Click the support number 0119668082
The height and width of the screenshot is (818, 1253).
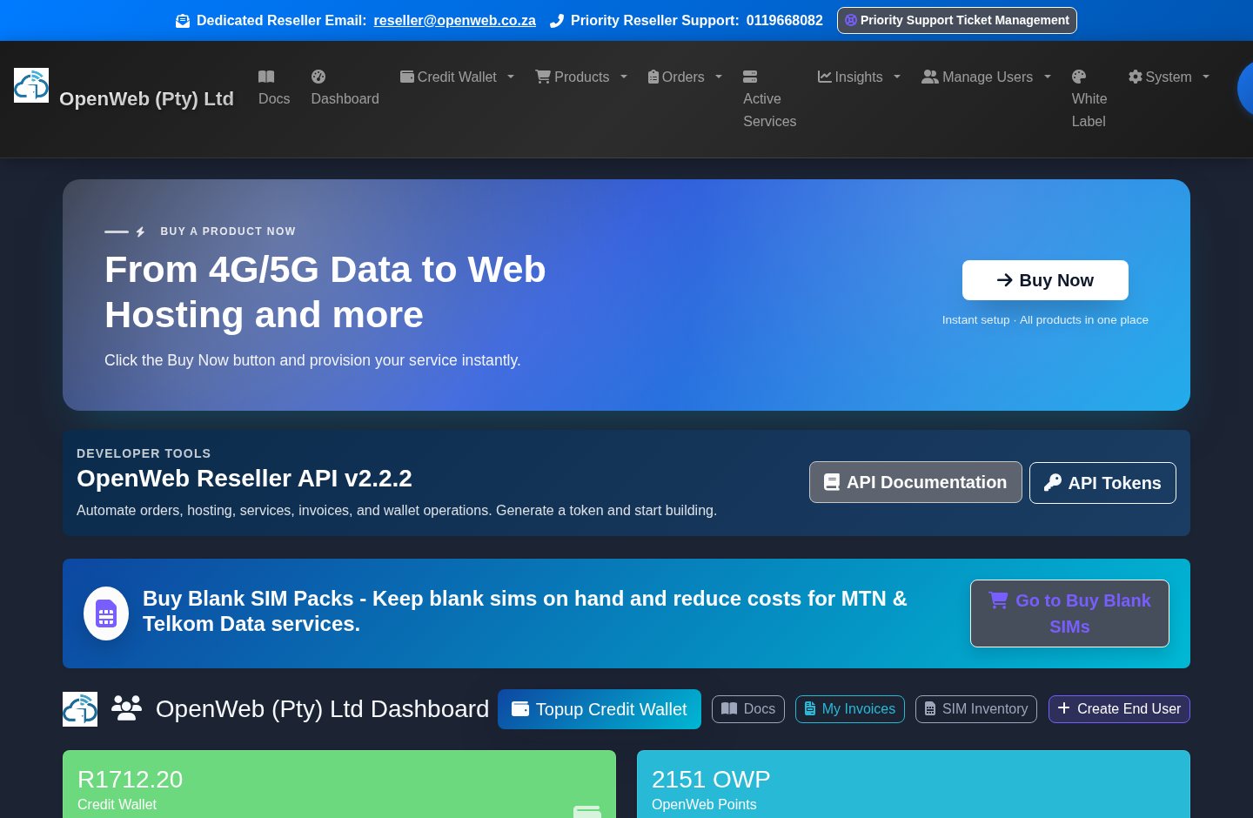tap(785, 20)
